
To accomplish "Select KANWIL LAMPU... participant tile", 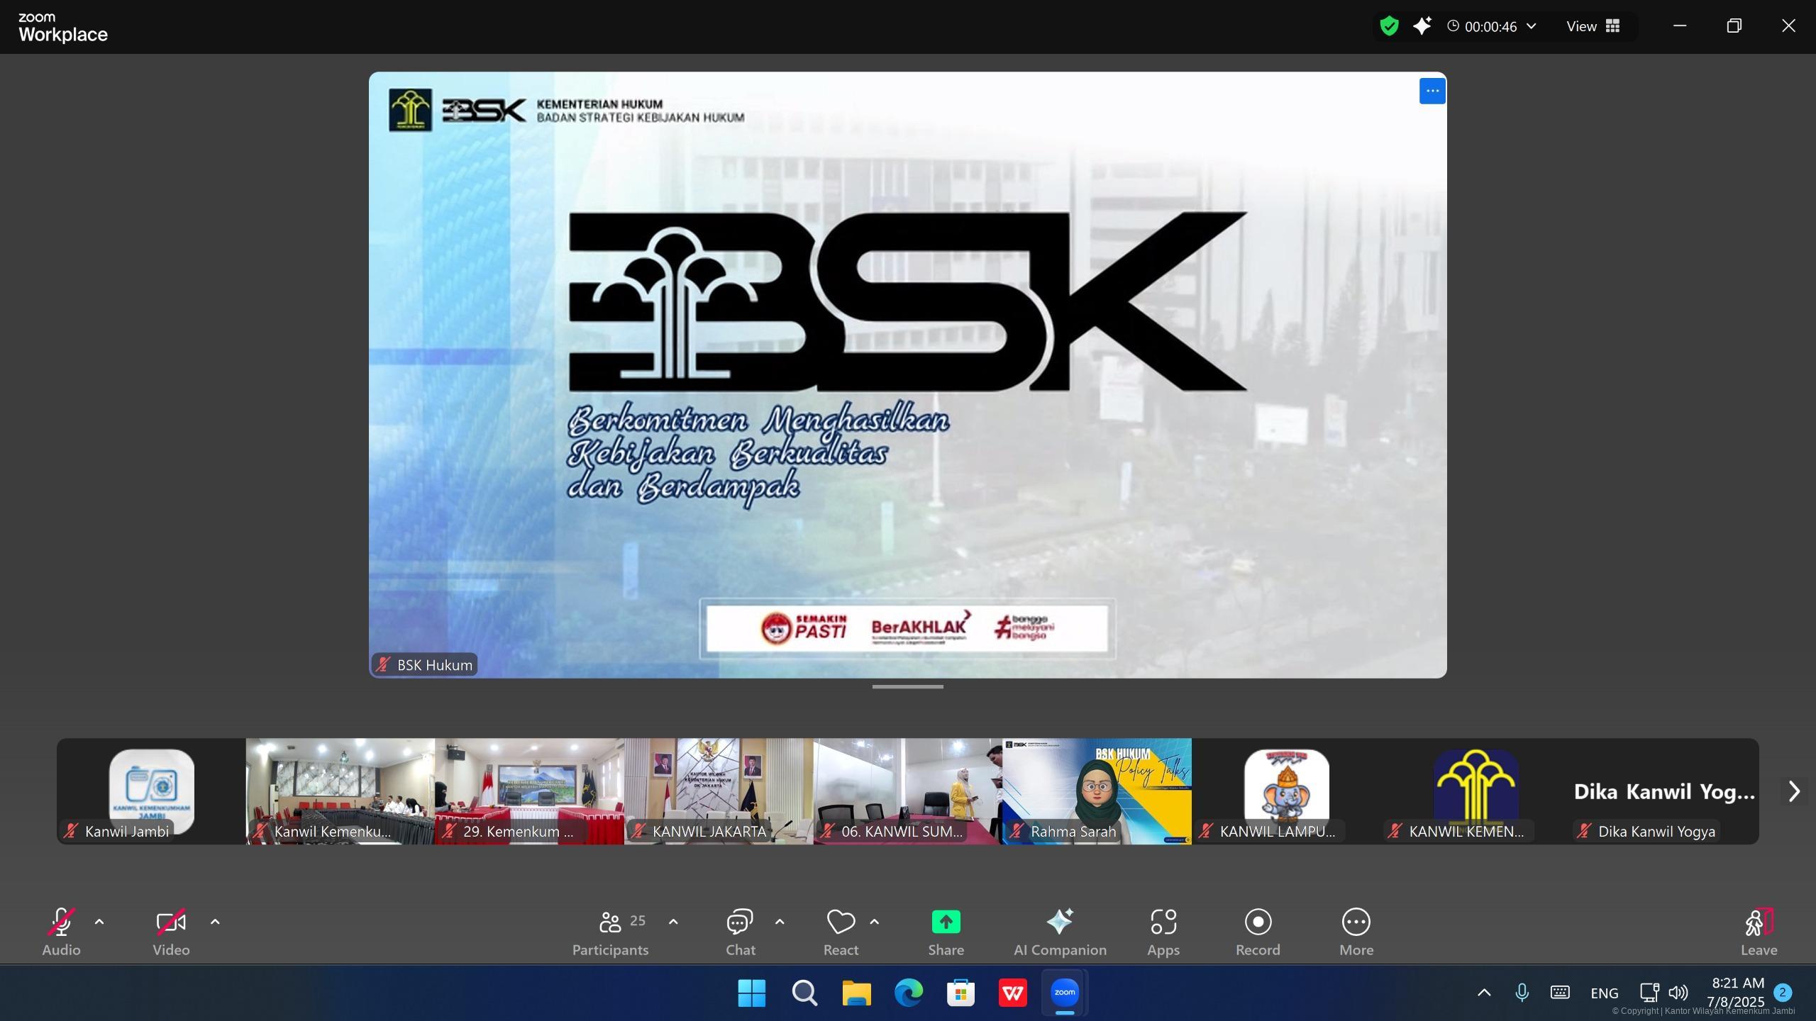I will click(x=1286, y=791).
